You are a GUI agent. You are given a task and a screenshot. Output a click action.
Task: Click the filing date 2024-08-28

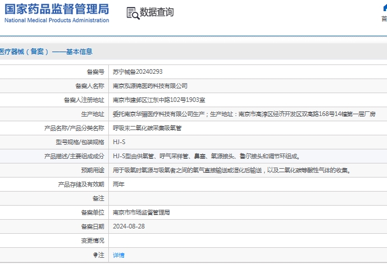coord(129,227)
